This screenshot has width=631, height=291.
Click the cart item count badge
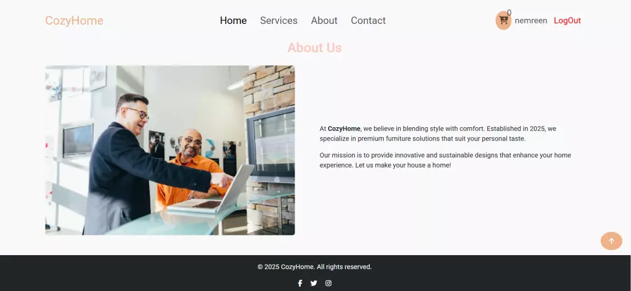(509, 13)
